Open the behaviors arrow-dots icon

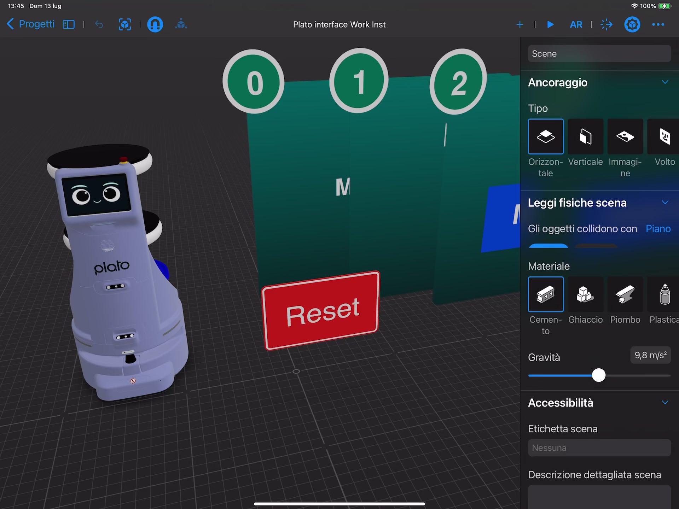click(607, 24)
